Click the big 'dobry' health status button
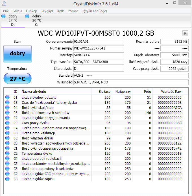This screenshot has width=192, height=196. [x=18, y=54]
